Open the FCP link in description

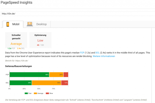82,53
